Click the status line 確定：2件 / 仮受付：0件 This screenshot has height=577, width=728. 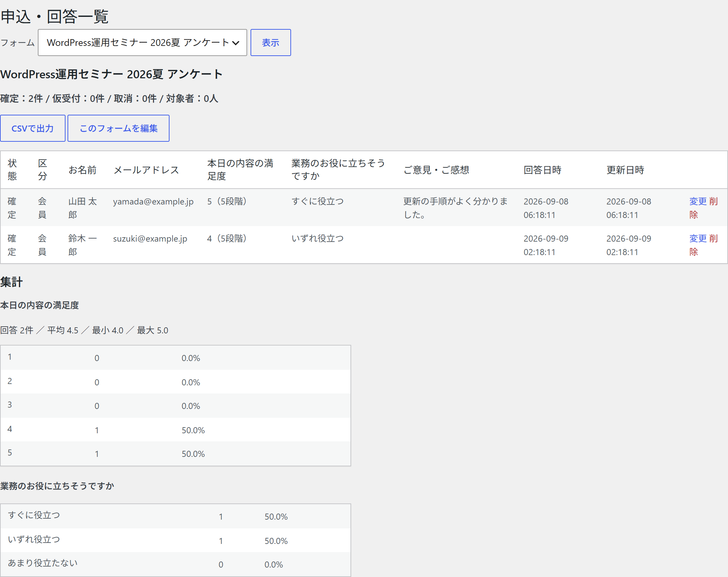click(x=52, y=99)
